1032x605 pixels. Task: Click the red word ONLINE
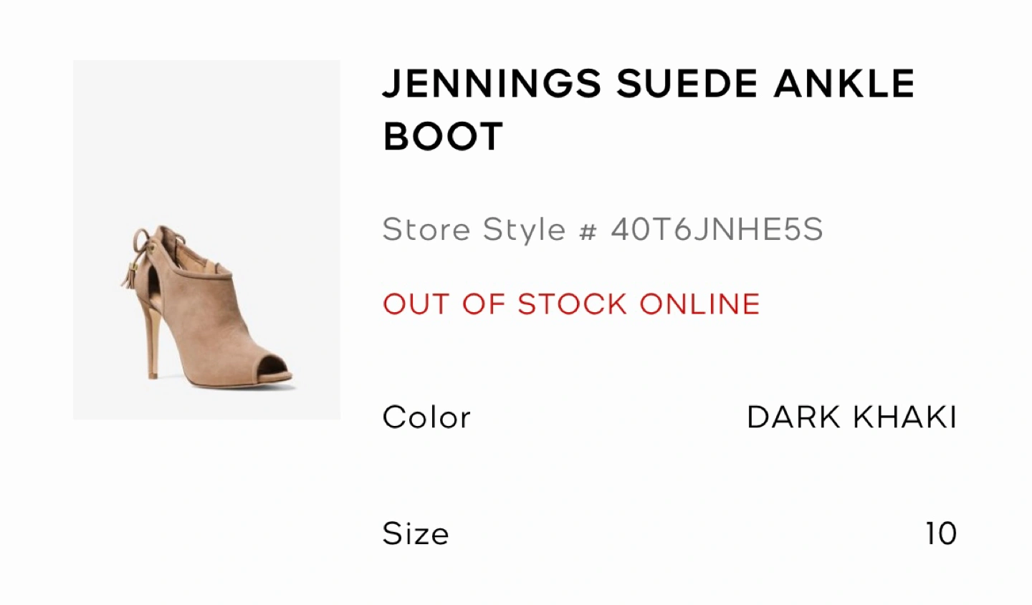pyautogui.click(x=699, y=304)
